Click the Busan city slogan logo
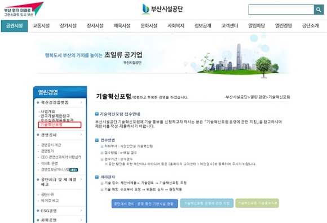This screenshot has width=327, height=223. click(24, 10)
